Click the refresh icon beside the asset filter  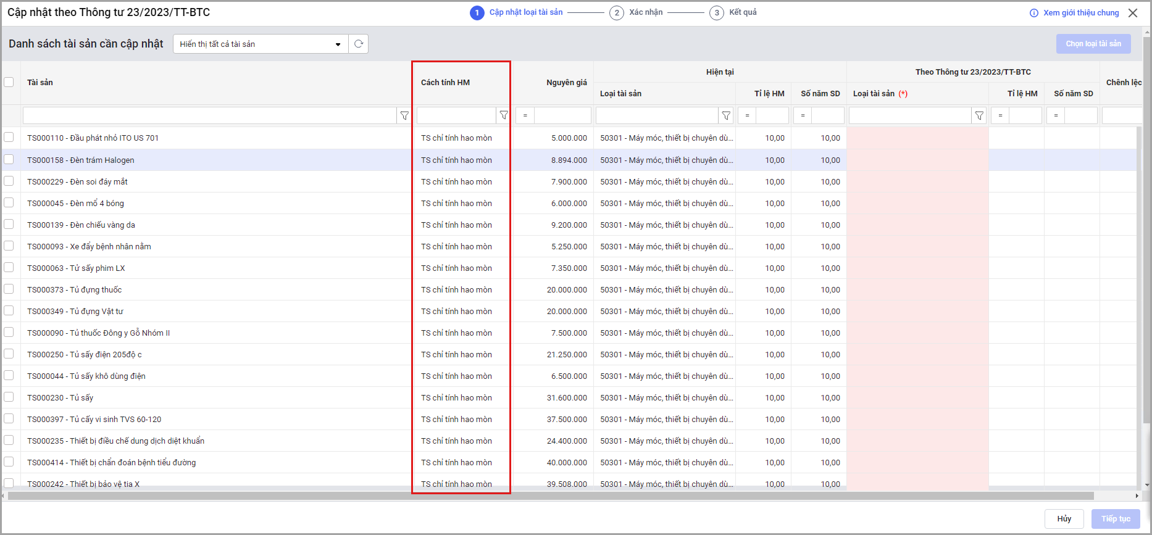point(358,44)
